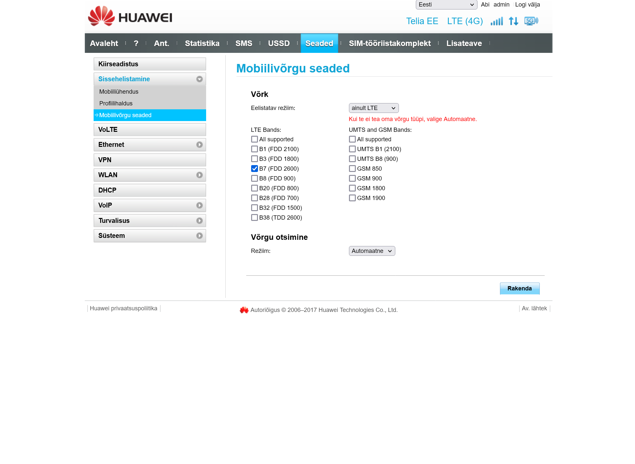Click the 5G Wi-Fi status icon

click(x=531, y=21)
